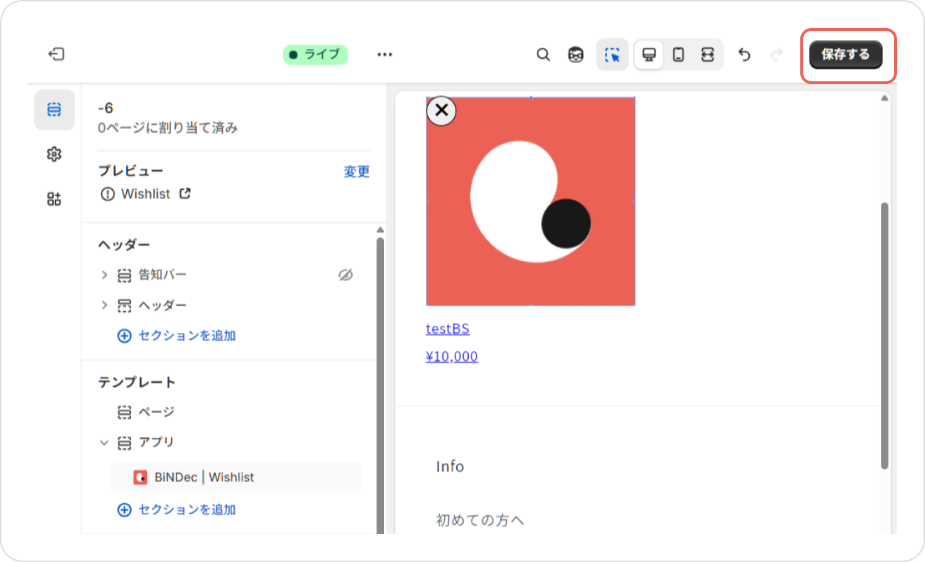Select the BiNDec | Wishlist block
The height and width of the screenshot is (562, 925).
pyautogui.click(x=236, y=477)
